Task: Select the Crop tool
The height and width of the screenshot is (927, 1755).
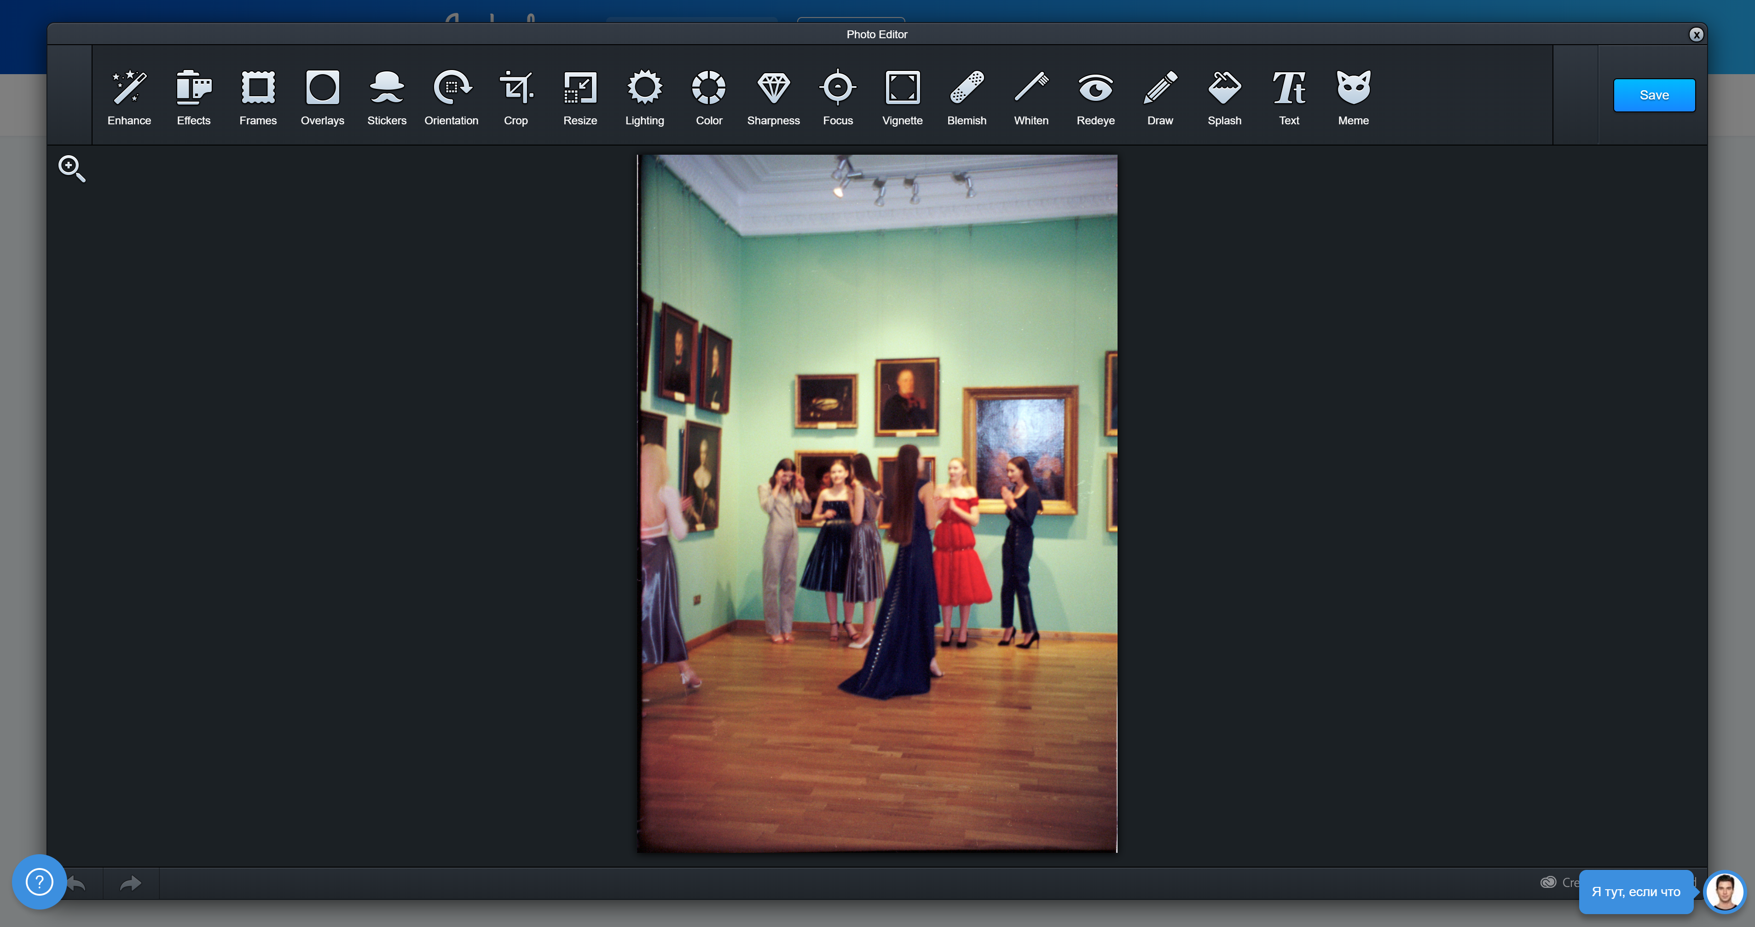Action: point(516,97)
